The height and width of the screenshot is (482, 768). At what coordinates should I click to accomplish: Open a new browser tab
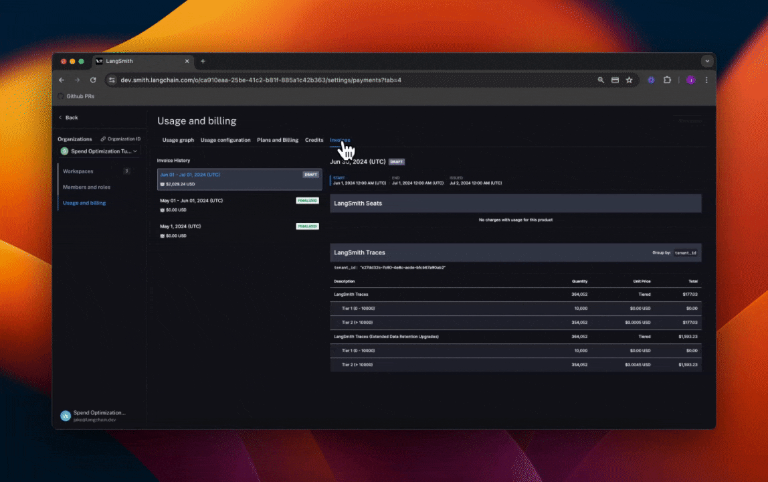[203, 61]
